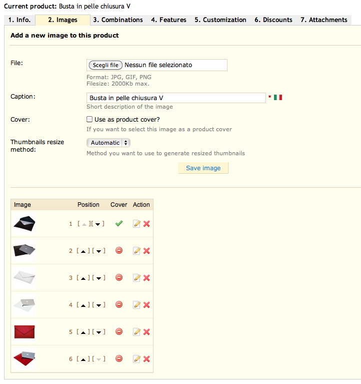Open the Thumbnails resize method dropdown
Viewport: 361px width, 384px height.
[x=108, y=143]
